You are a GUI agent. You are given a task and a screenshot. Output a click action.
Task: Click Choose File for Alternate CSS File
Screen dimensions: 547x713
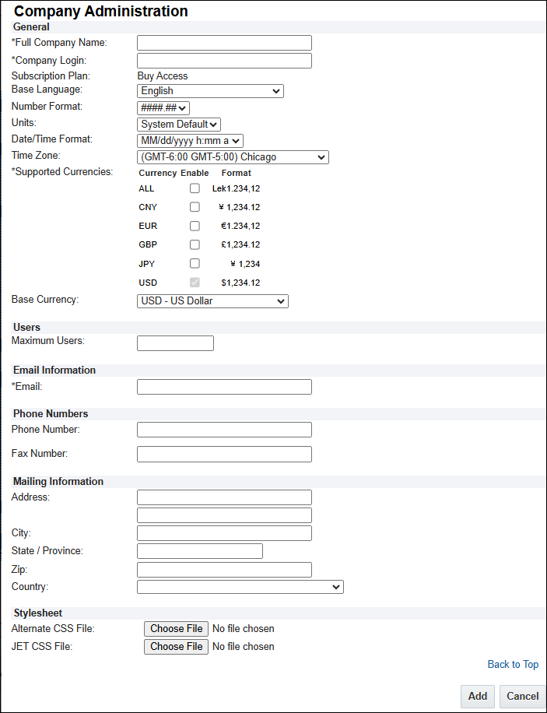pos(176,629)
